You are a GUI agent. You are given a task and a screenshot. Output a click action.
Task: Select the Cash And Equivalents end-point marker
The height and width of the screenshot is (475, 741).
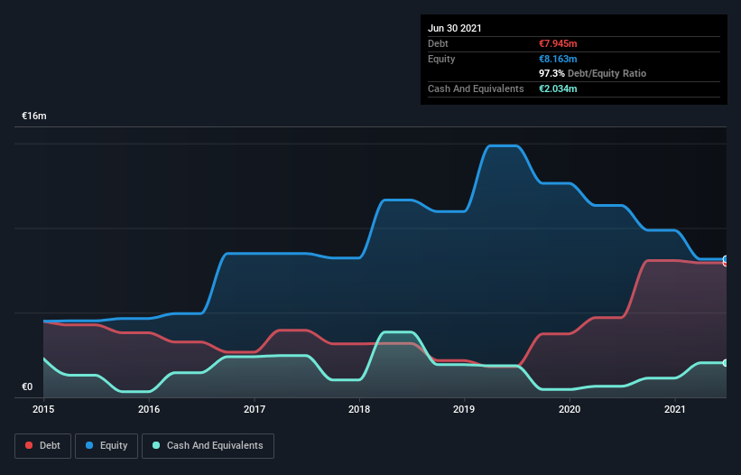726,363
